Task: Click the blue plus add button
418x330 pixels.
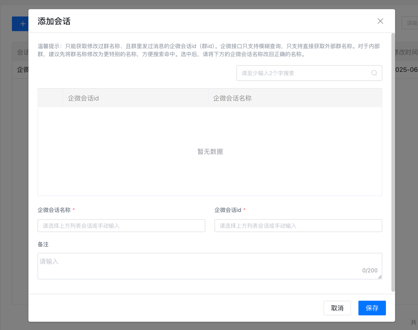Action: click(21, 24)
